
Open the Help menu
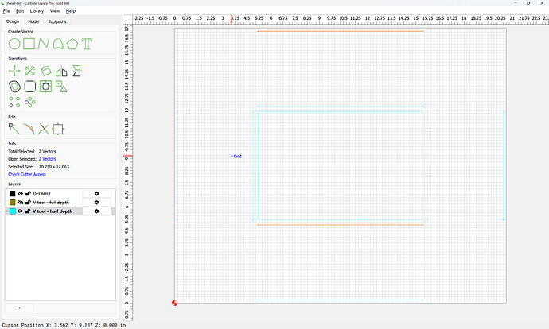click(70, 11)
